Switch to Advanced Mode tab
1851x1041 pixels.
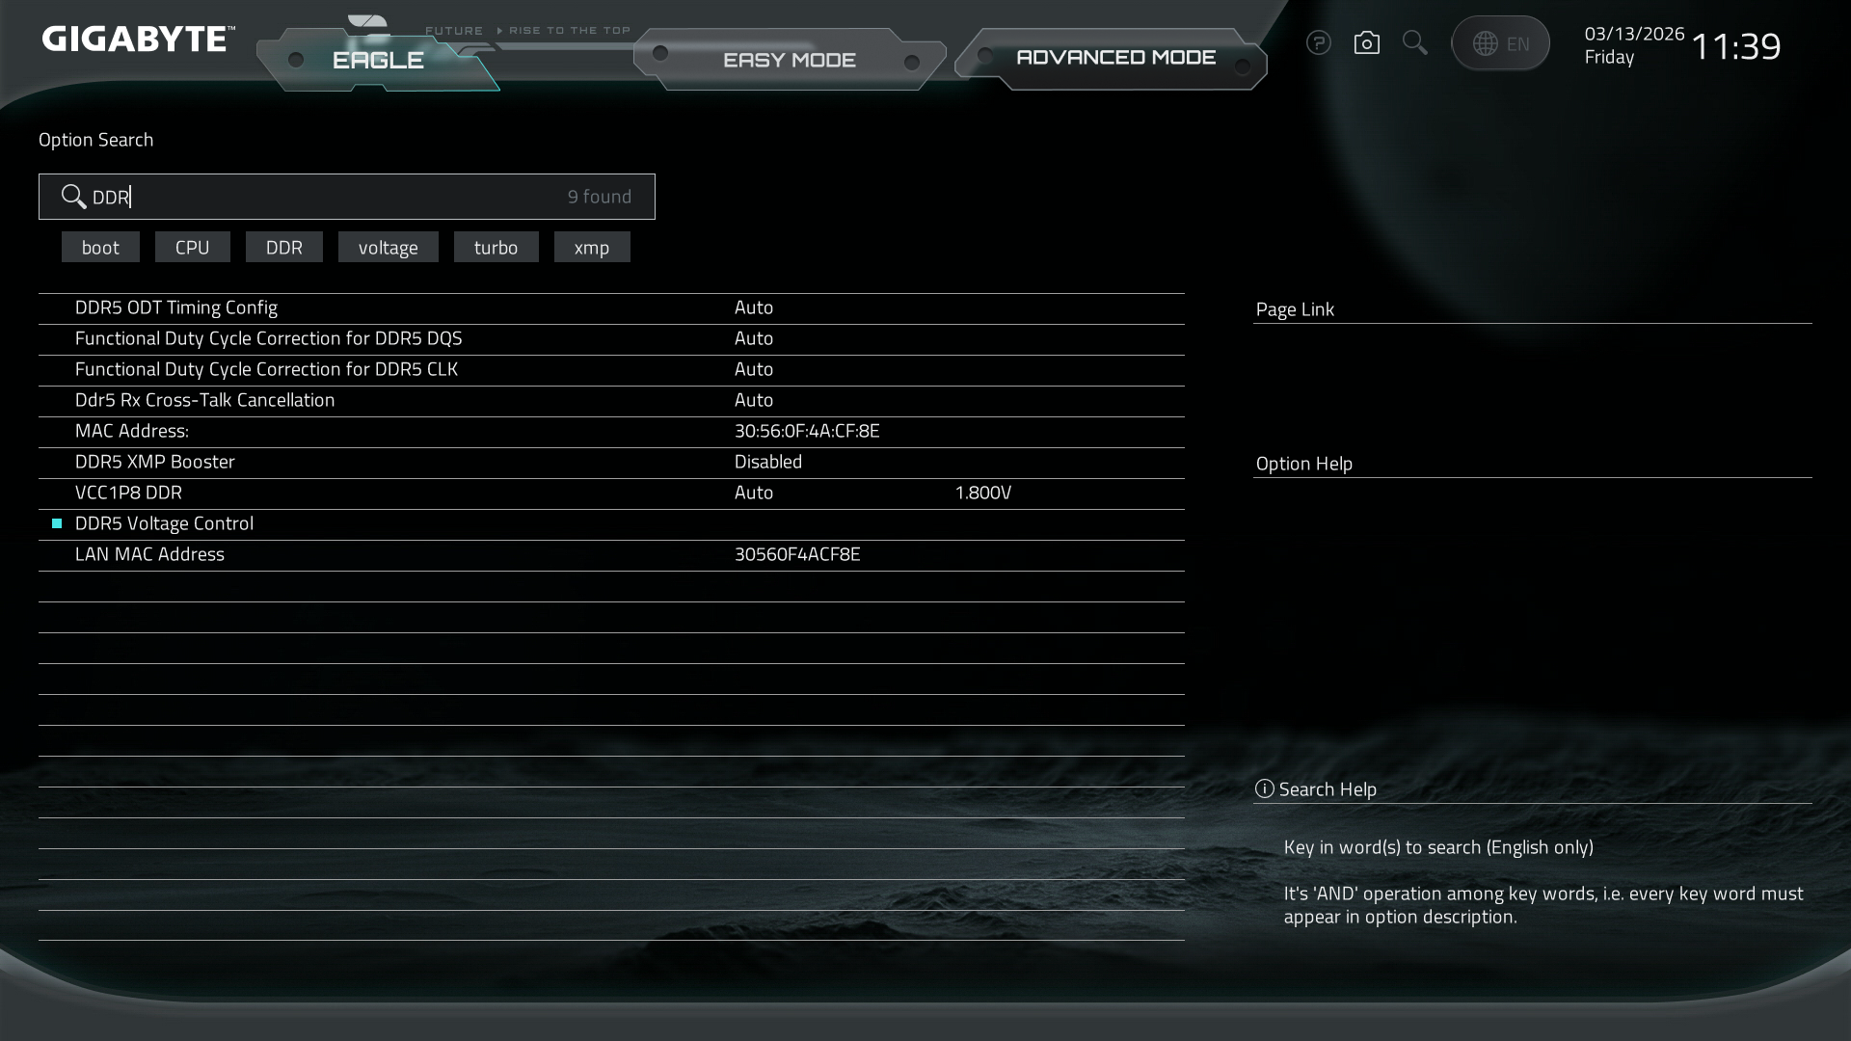tap(1115, 58)
